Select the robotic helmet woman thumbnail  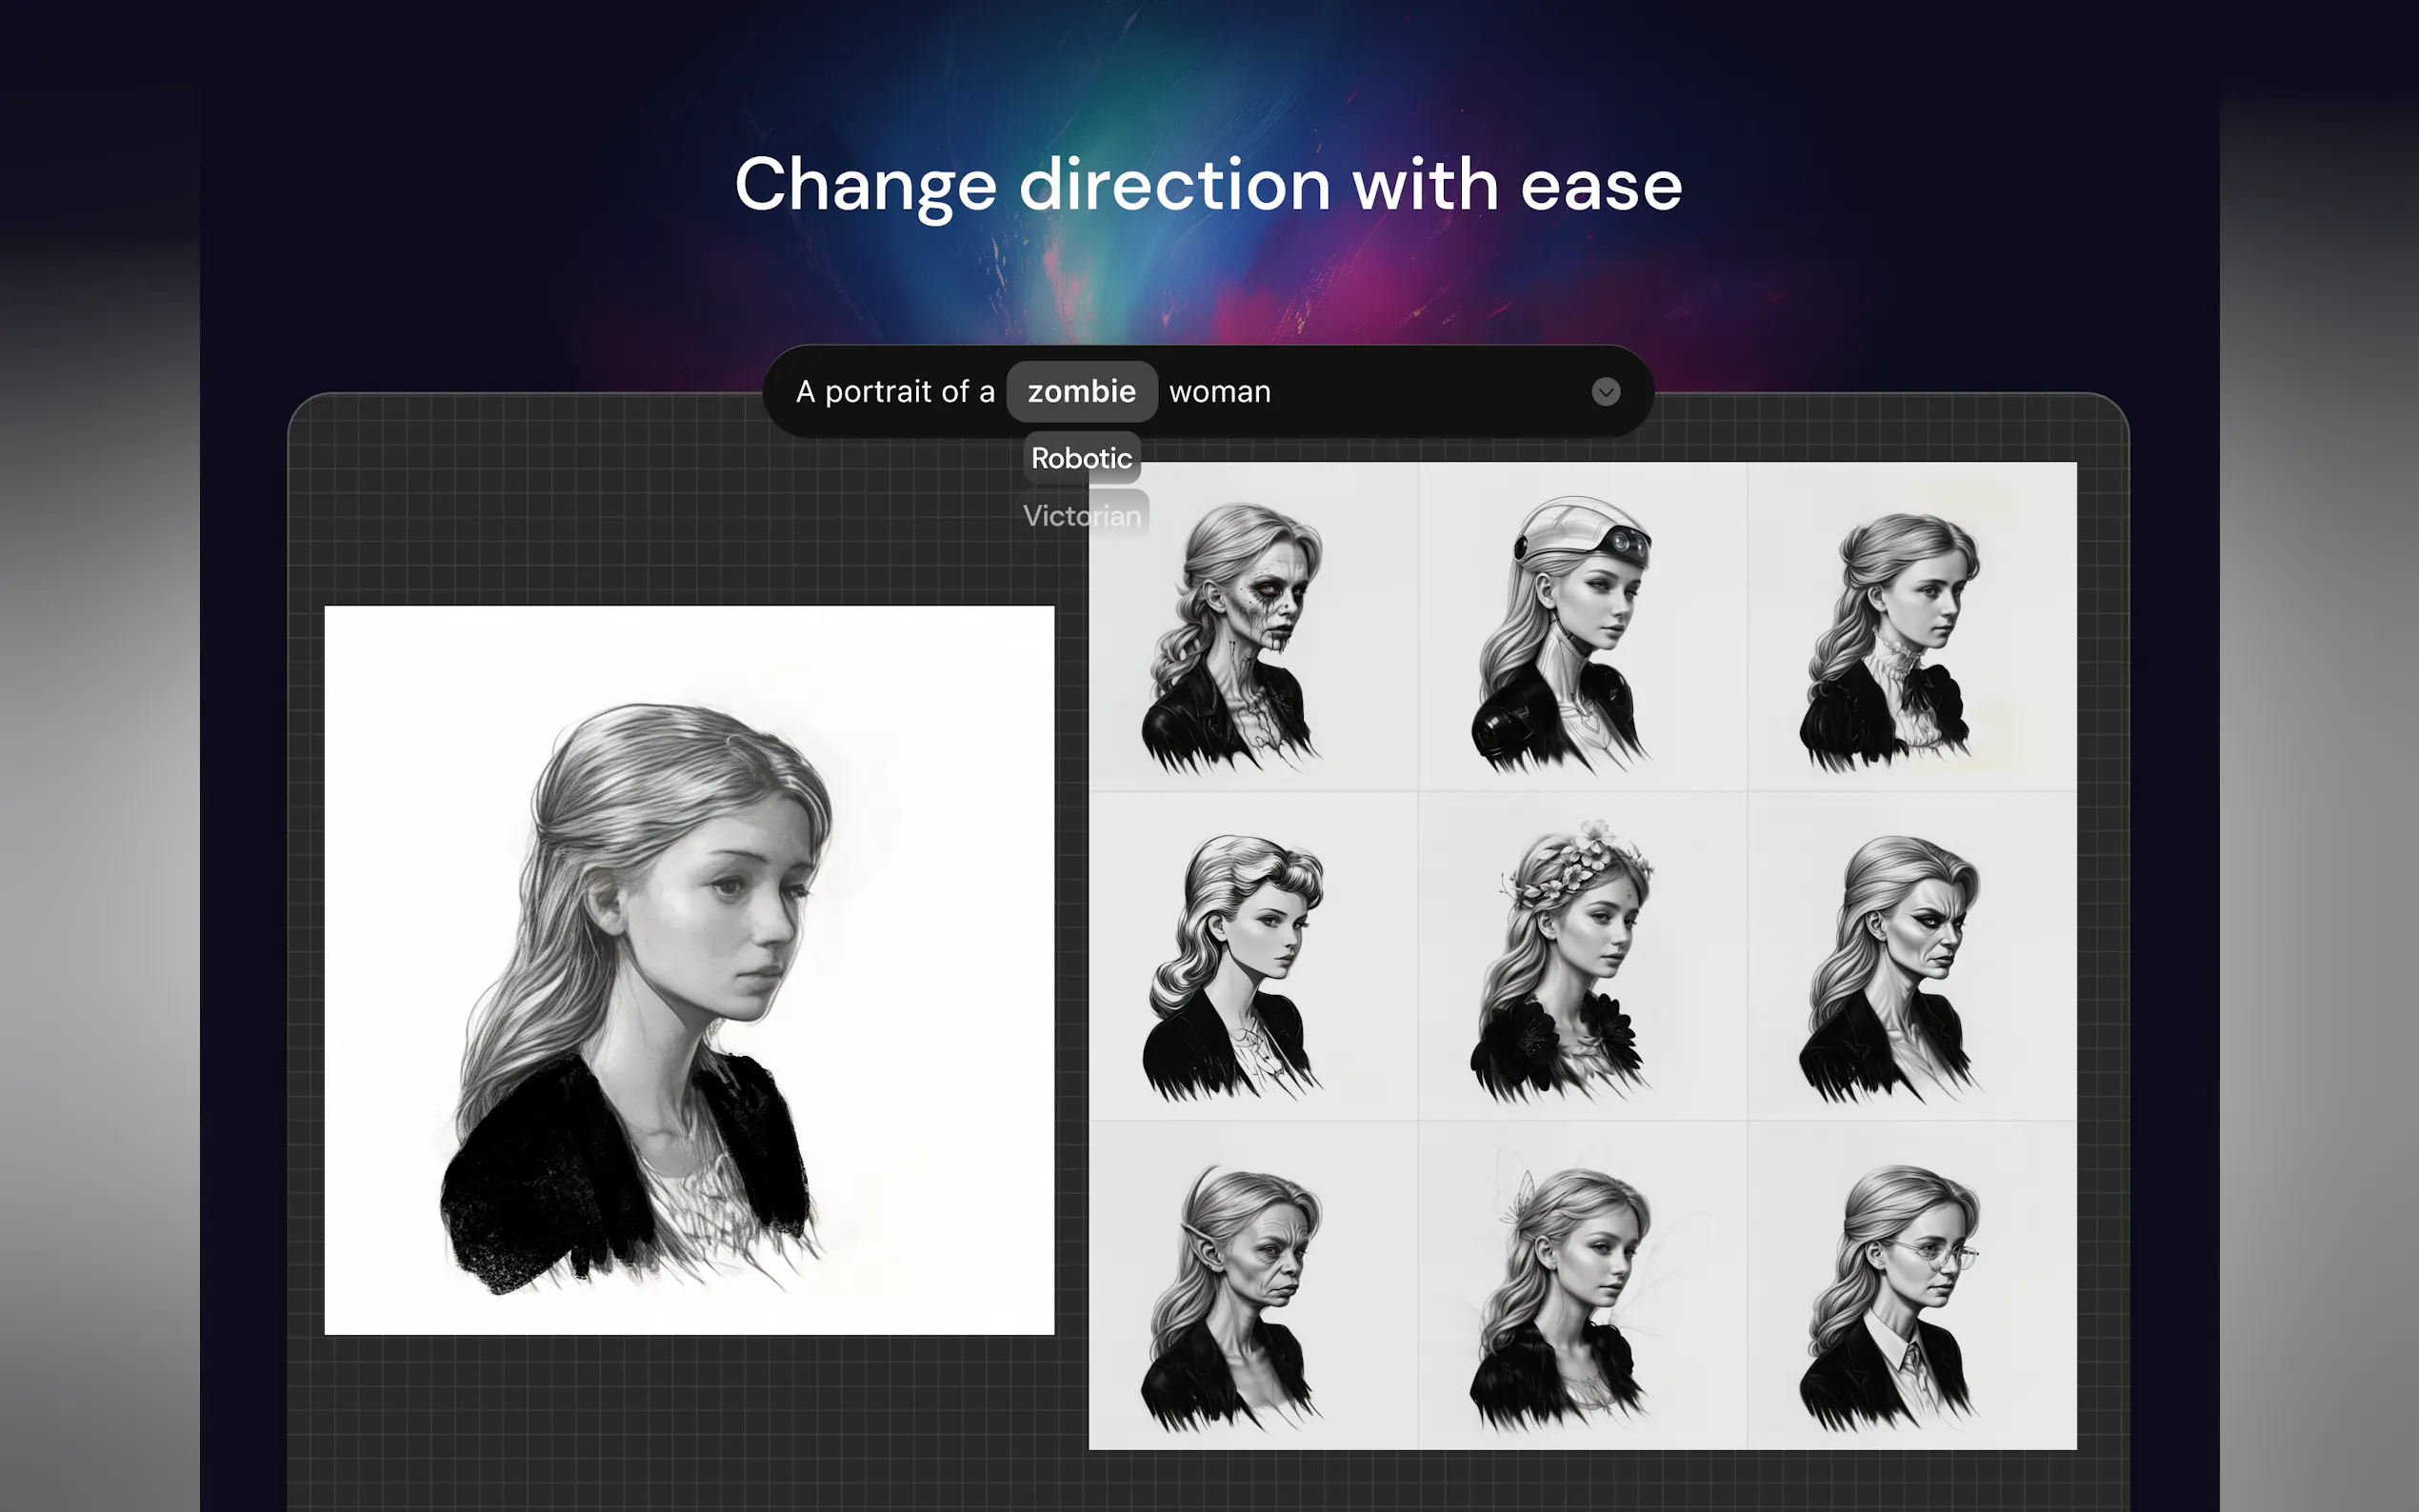(1582, 627)
